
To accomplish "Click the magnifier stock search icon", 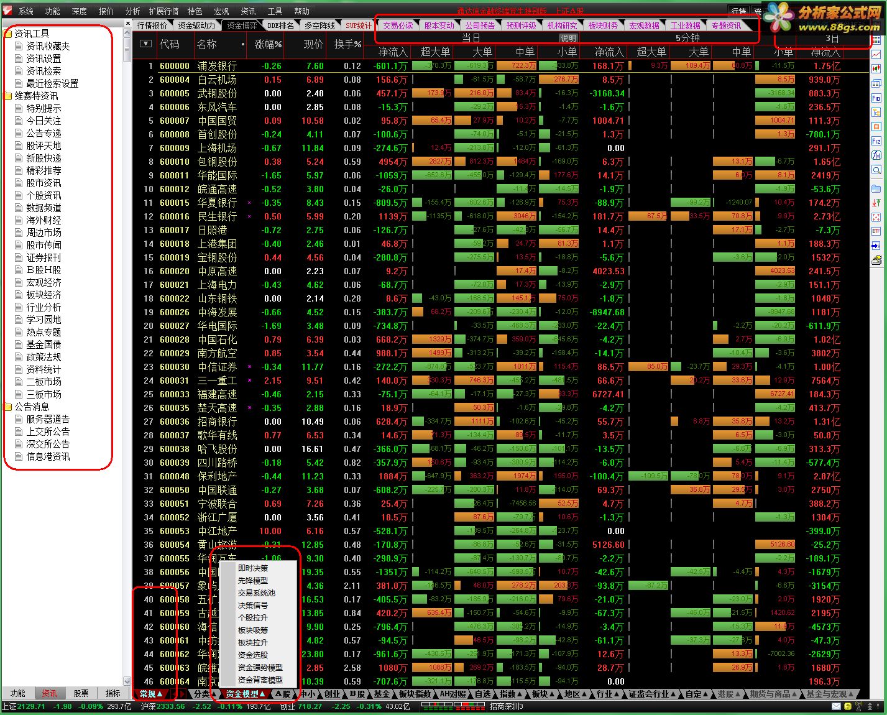I will pos(876,169).
